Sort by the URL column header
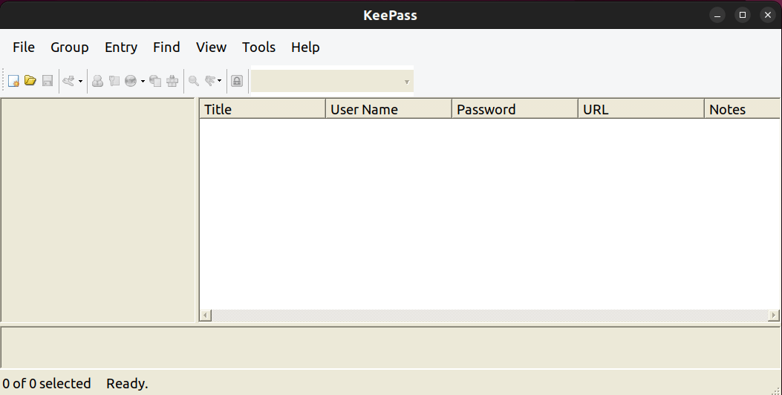 pyautogui.click(x=641, y=109)
